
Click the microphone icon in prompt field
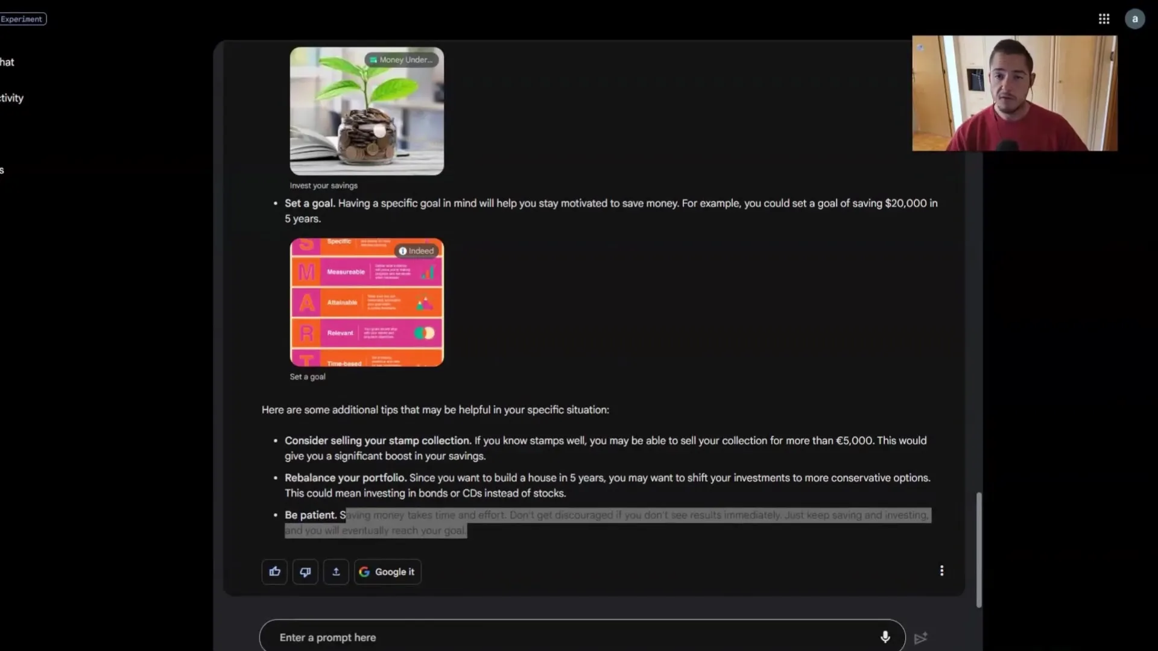[x=884, y=637]
